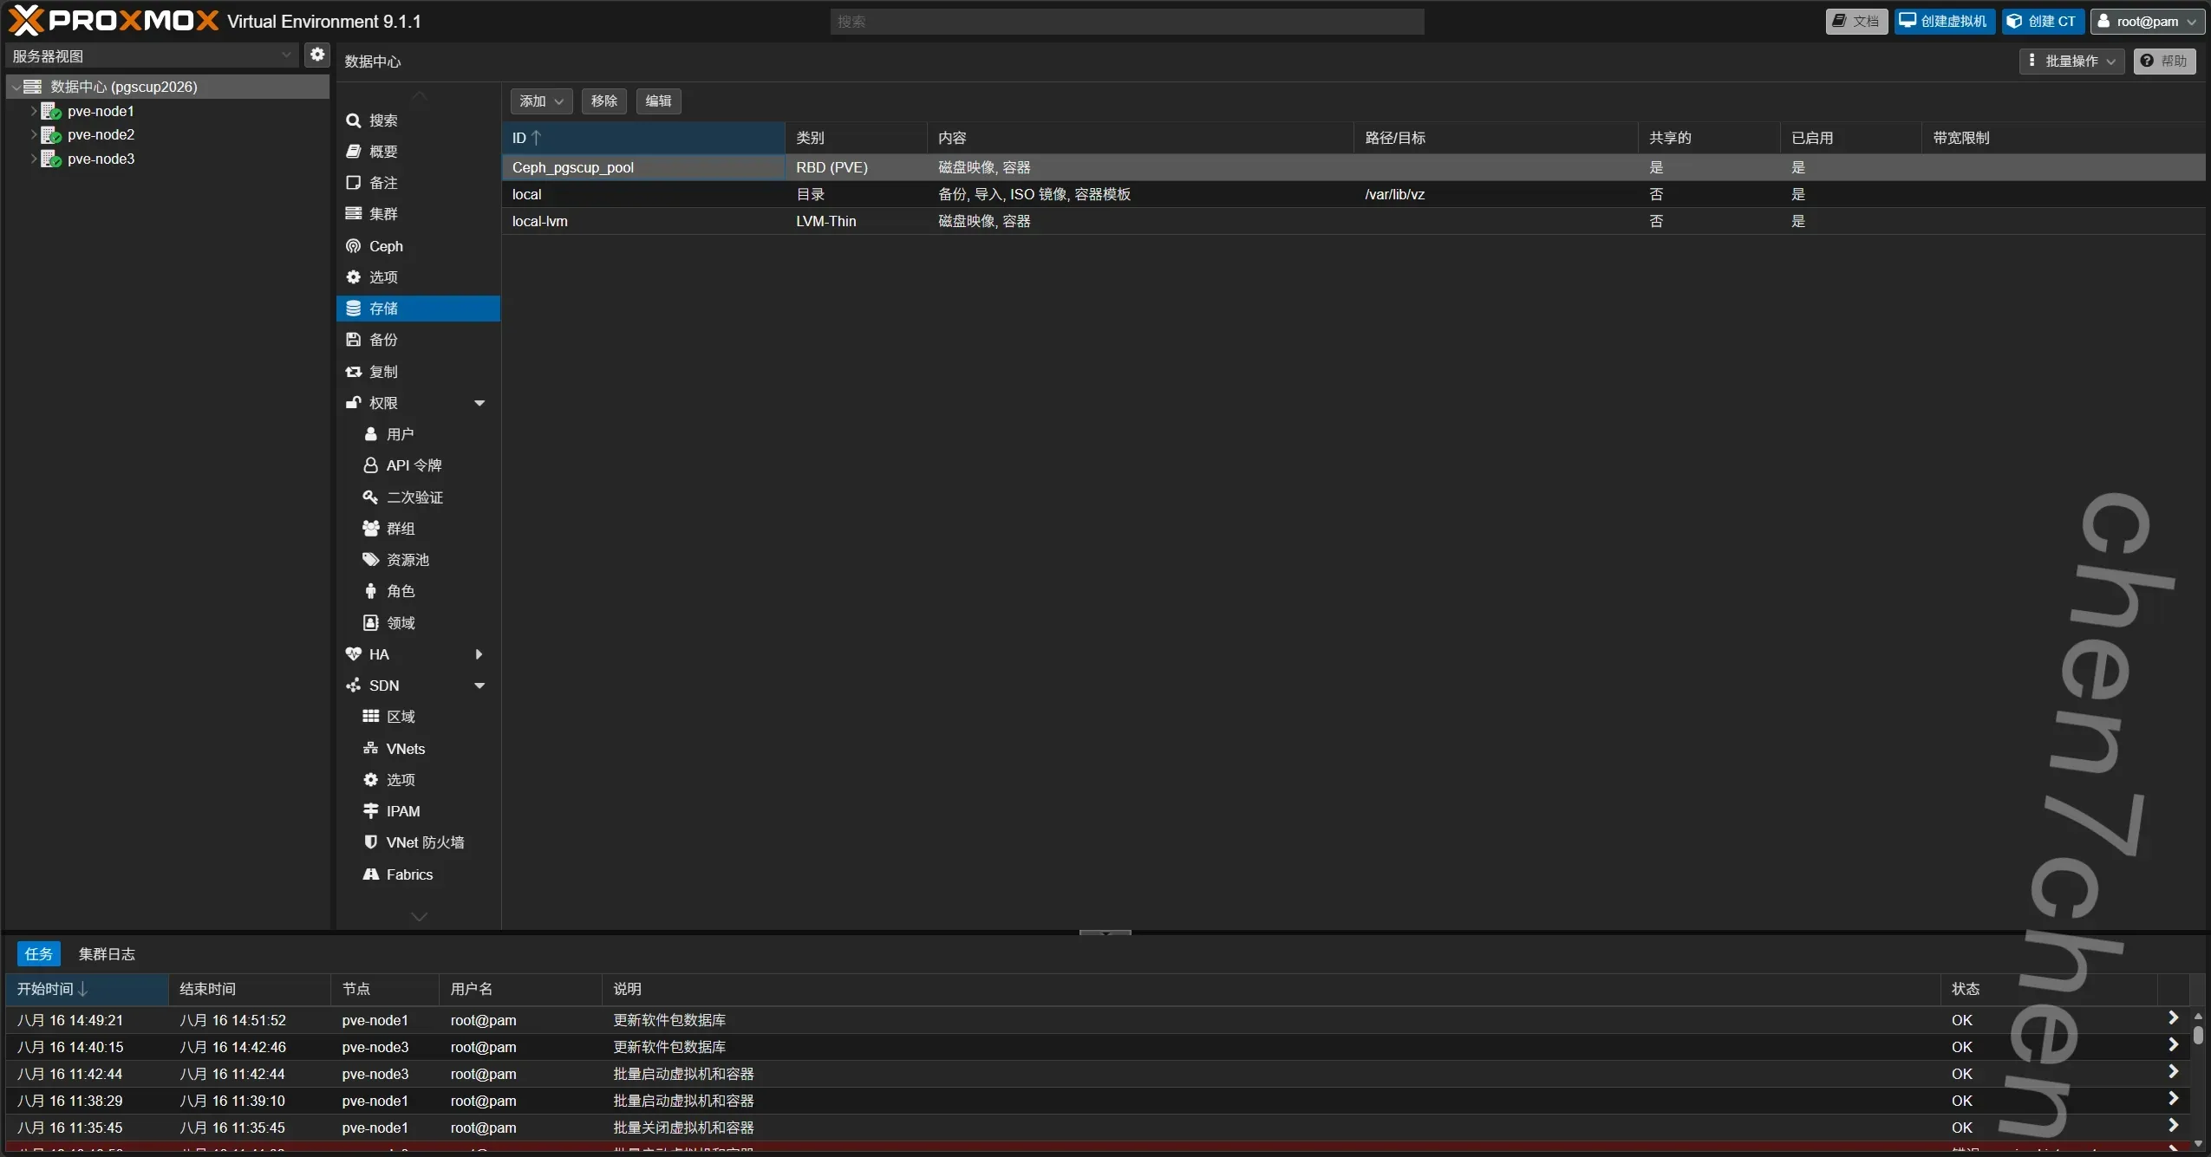Click the IPAM signpost icon
Image resolution: width=2211 pixels, height=1157 pixels.
[x=371, y=811]
